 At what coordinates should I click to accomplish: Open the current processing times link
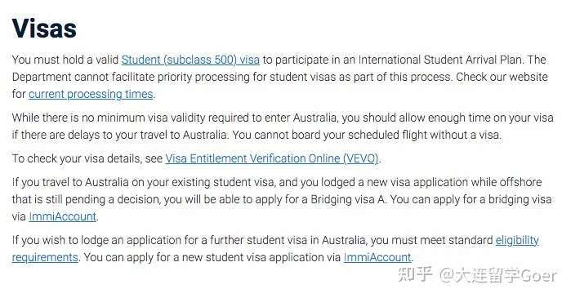[x=91, y=94]
